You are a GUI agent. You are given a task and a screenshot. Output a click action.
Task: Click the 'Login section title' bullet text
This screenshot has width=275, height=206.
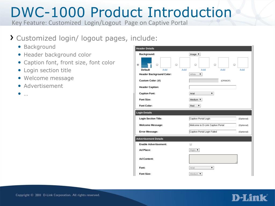48,70
